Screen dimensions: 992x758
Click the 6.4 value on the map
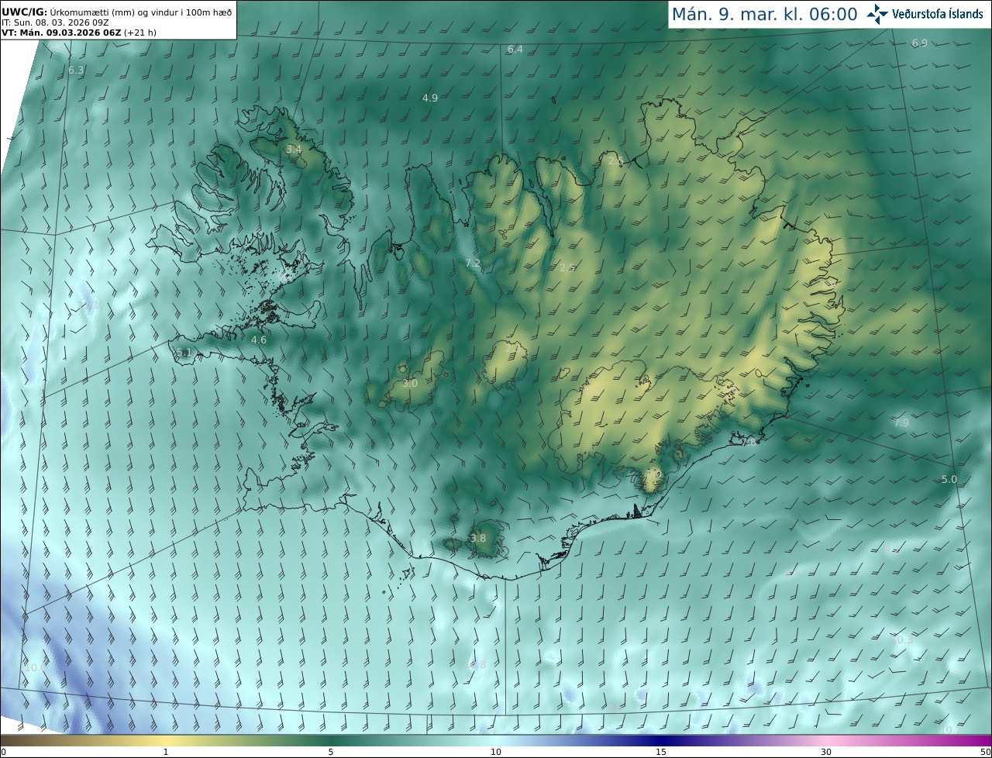tap(515, 50)
